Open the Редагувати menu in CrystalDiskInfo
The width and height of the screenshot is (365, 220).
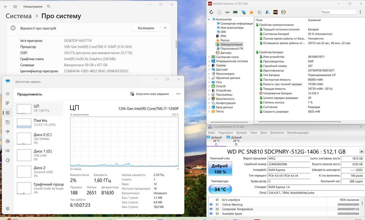(x=226, y=133)
